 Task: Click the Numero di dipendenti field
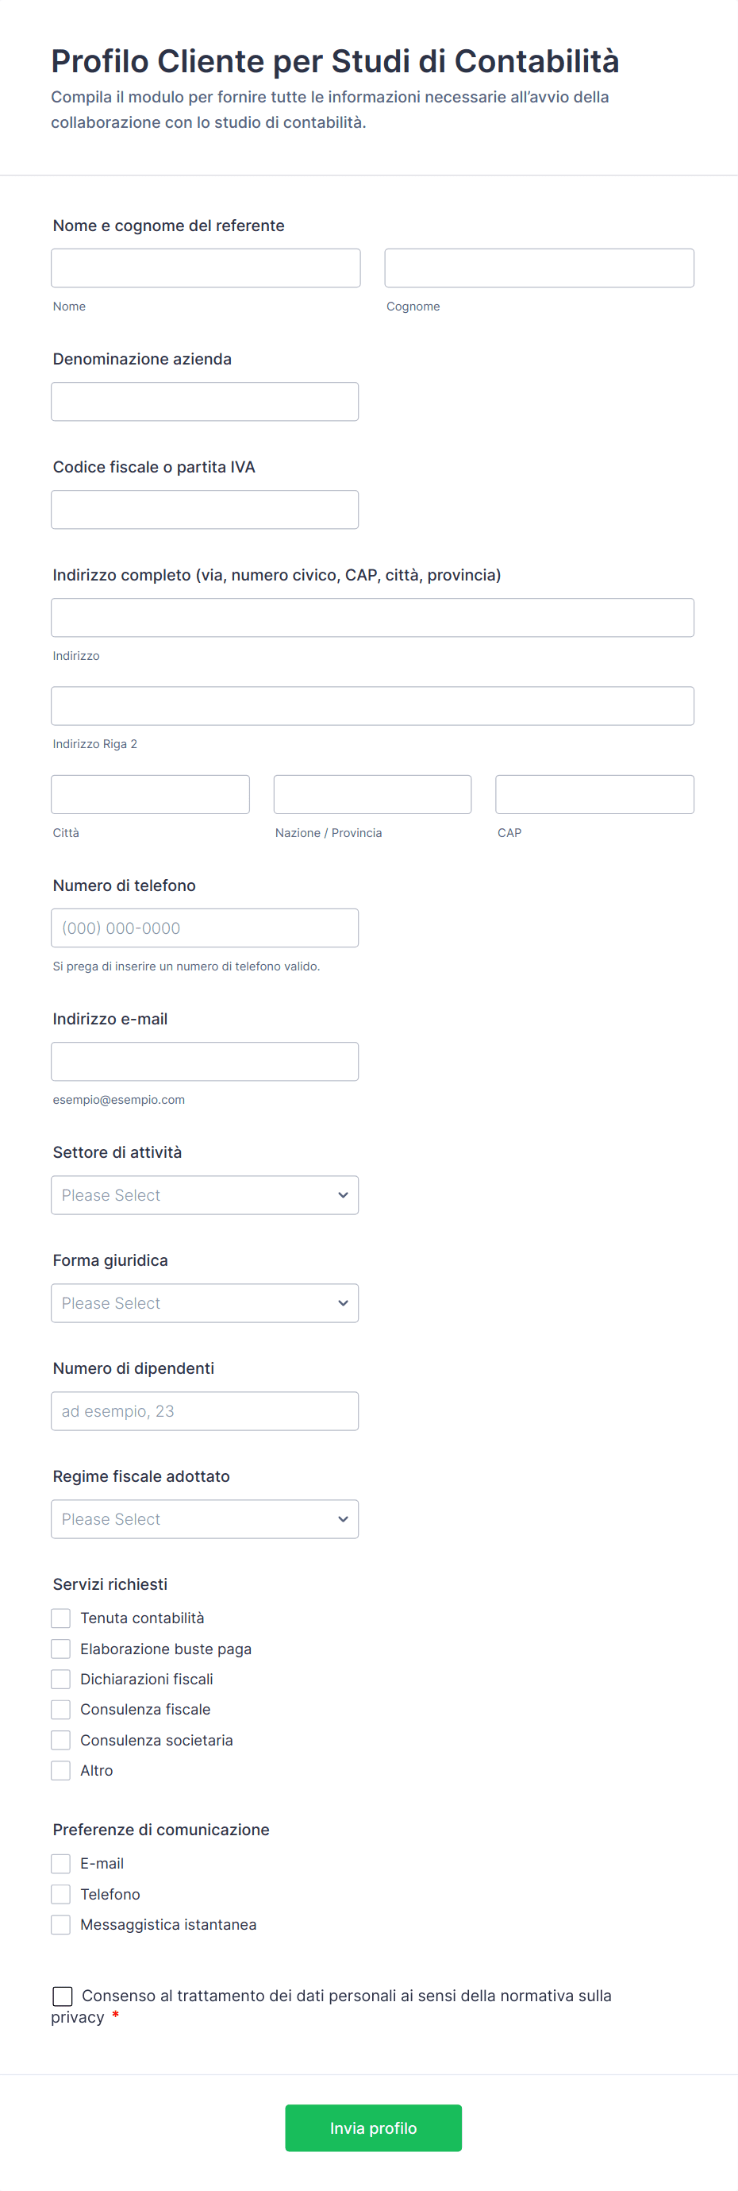[x=204, y=1411]
